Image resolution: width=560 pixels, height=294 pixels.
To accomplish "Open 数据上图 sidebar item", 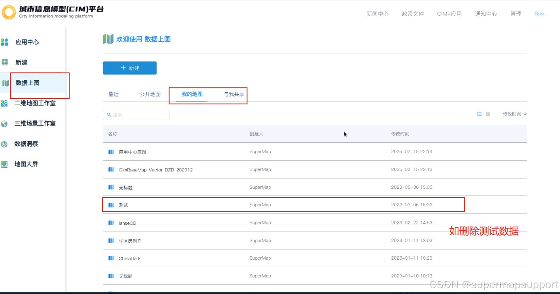I will pyautogui.click(x=27, y=83).
